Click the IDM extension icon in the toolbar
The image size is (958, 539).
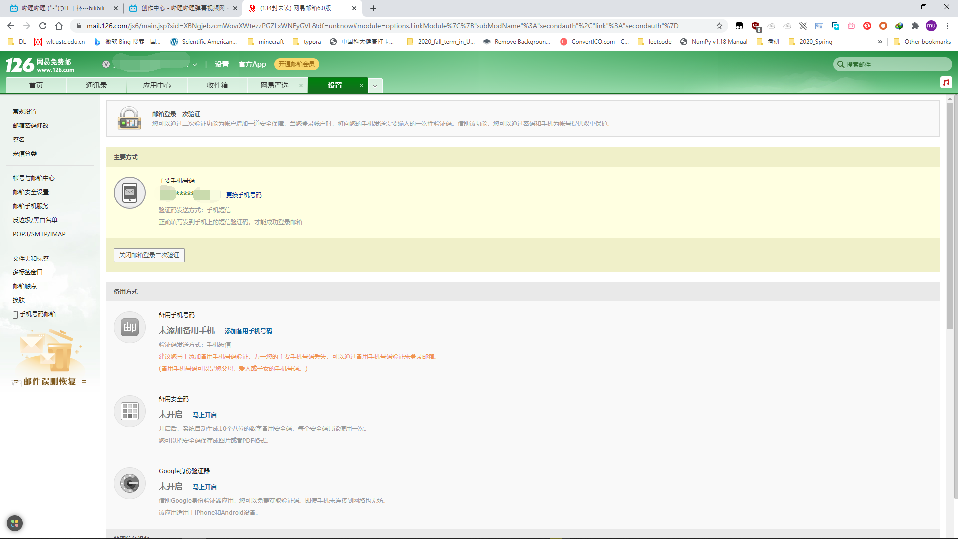899,26
